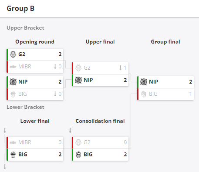This screenshot has width=199, height=172.
Task: Click MIBR logo in the lower final
Action: [13, 142]
